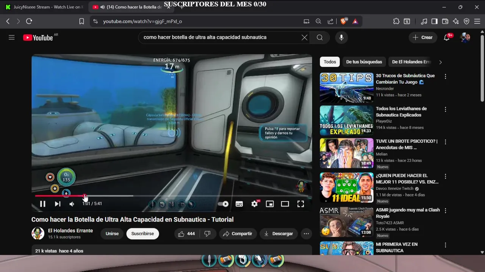Start voice search with the microphone
485x272 pixels.
[341, 37]
